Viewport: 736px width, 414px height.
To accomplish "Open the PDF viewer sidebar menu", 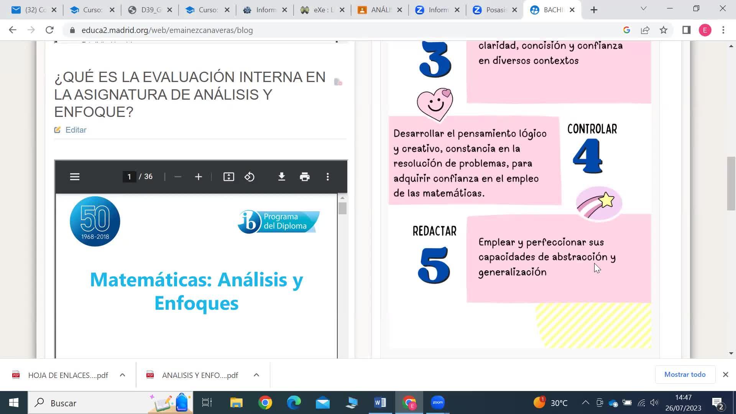I will coord(75,177).
